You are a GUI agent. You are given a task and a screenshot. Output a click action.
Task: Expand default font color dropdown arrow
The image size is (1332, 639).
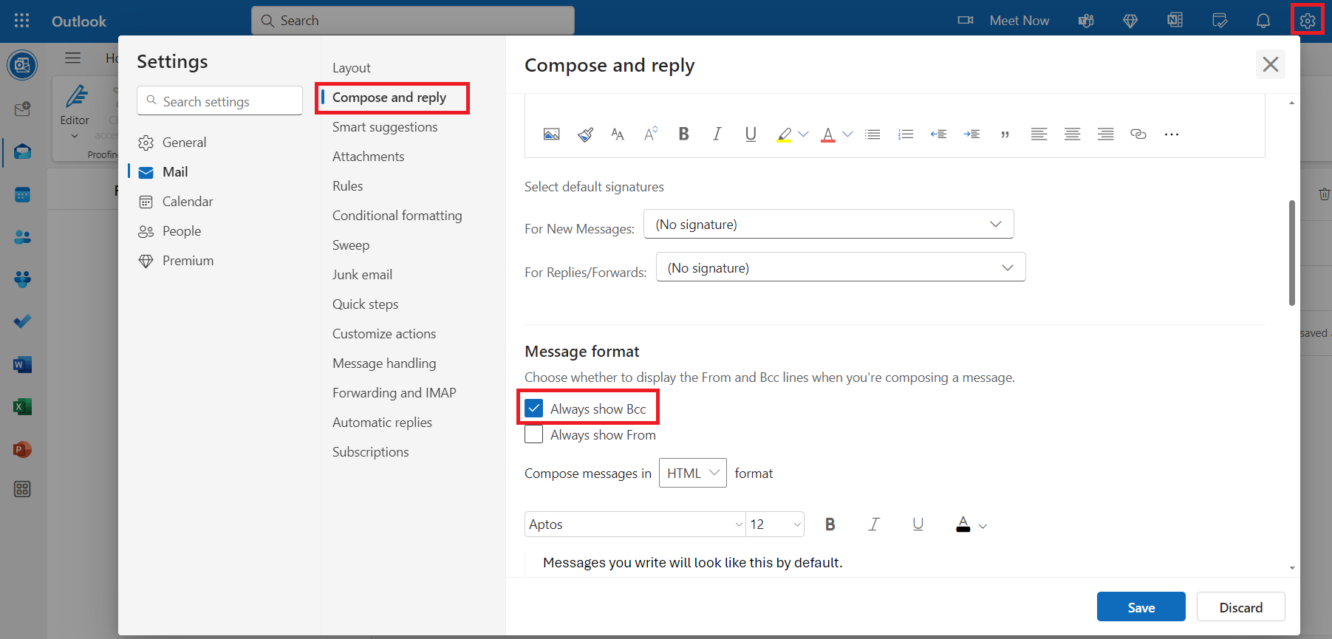tap(983, 526)
